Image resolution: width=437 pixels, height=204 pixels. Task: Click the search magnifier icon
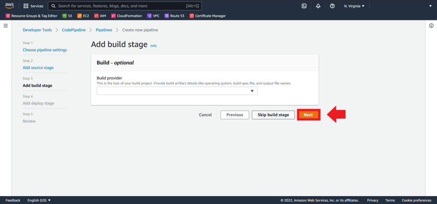click(x=53, y=6)
